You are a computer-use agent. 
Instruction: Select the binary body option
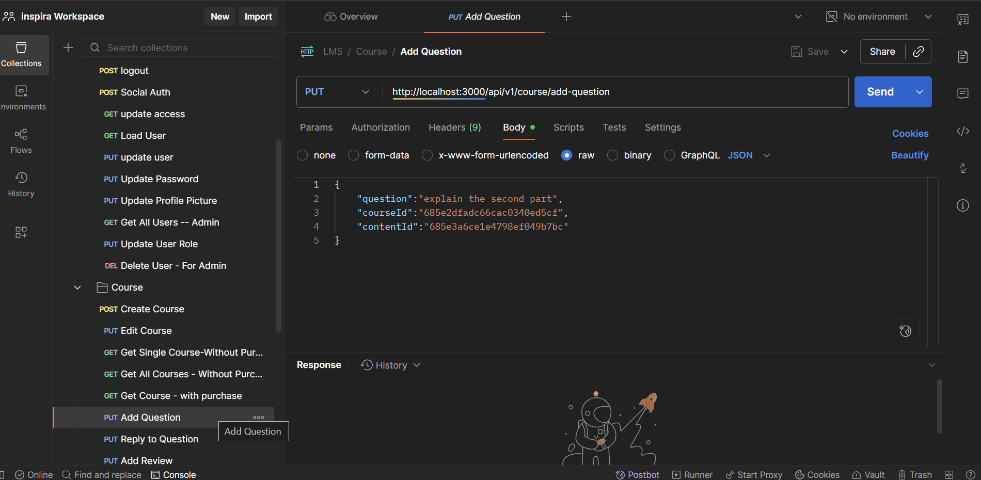pyautogui.click(x=612, y=155)
